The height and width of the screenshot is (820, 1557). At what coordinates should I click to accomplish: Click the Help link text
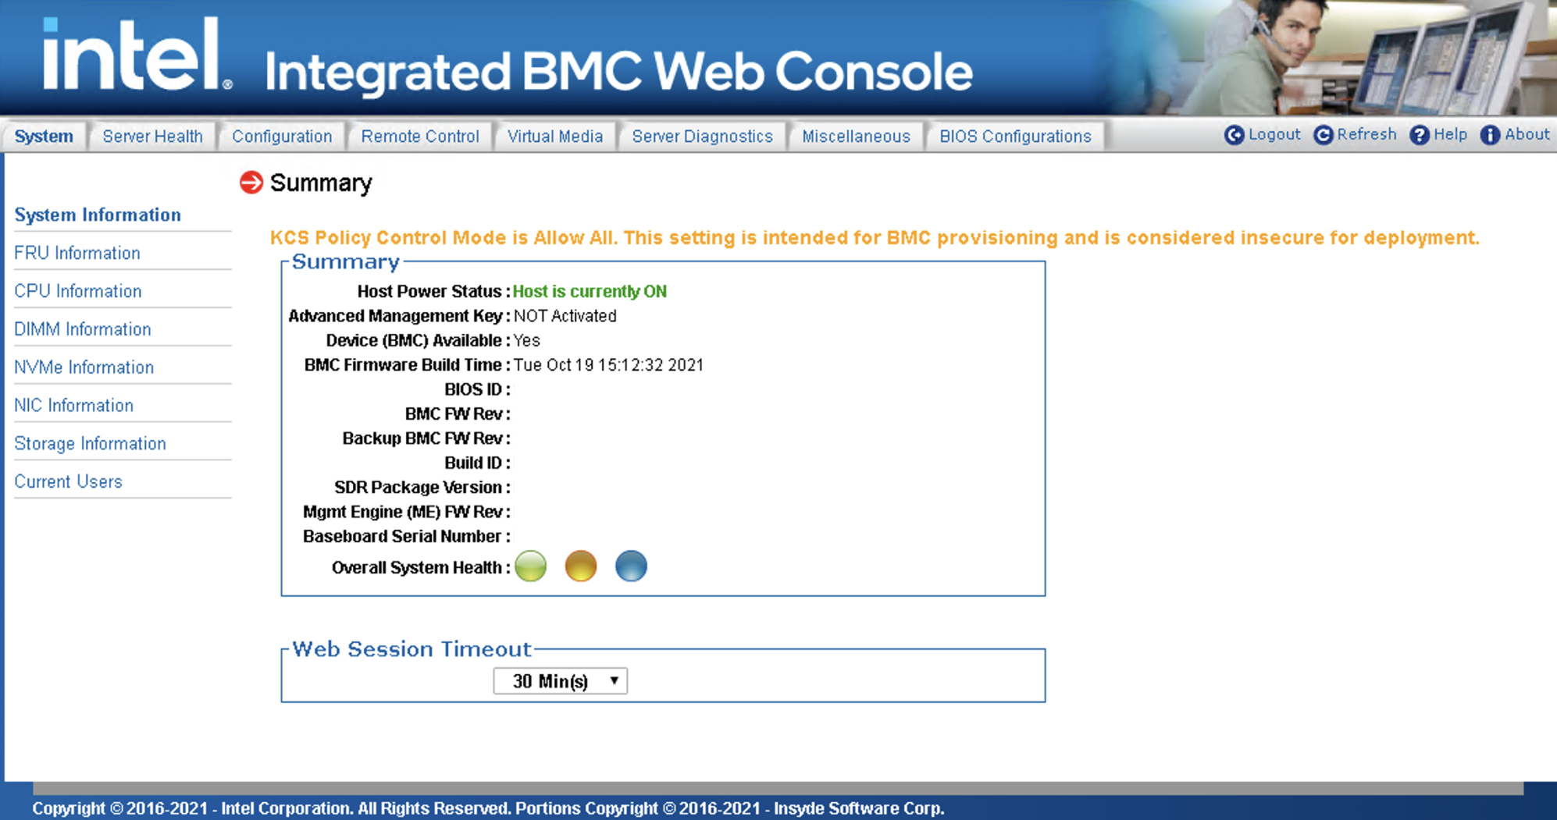[x=1450, y=134]
